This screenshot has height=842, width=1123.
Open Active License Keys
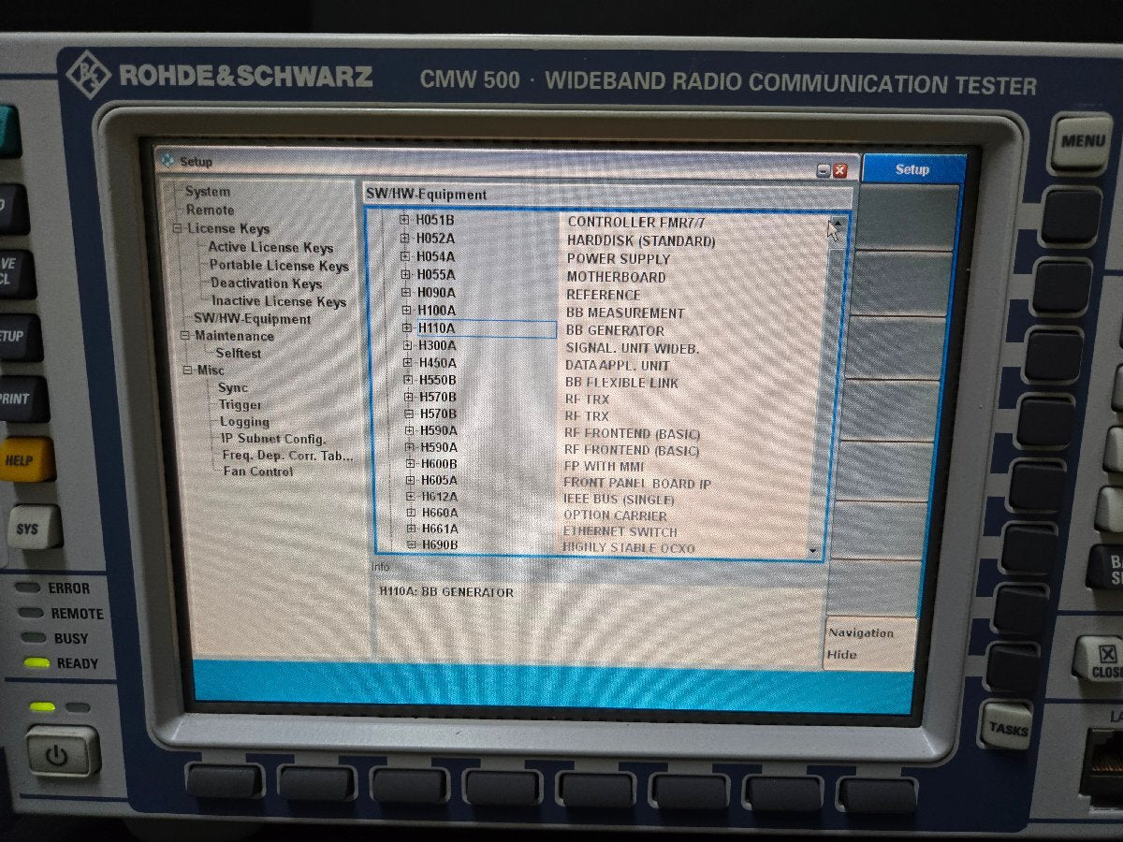coord(270,248)
